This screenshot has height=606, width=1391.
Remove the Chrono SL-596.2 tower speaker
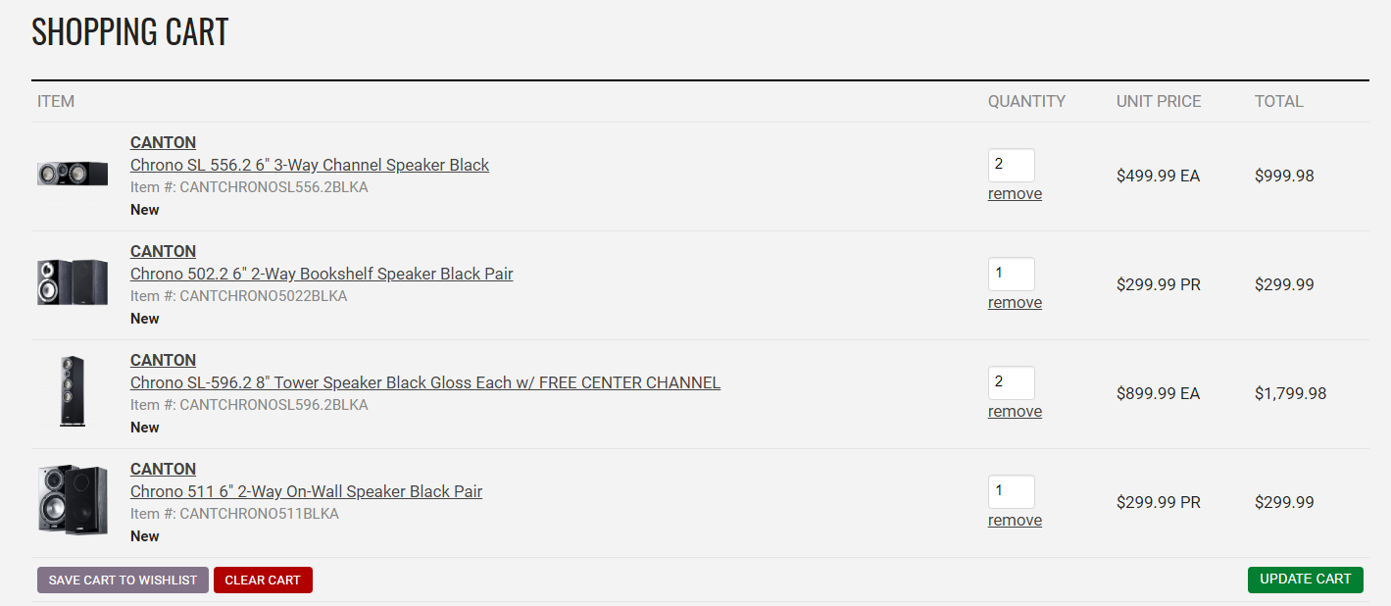(1015, 412)
